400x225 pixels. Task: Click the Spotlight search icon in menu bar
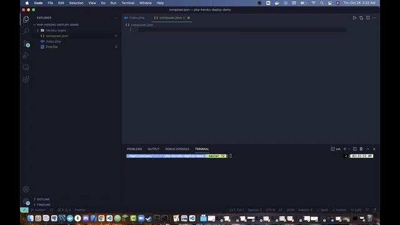pyautogui.click(x=322, y=3)
